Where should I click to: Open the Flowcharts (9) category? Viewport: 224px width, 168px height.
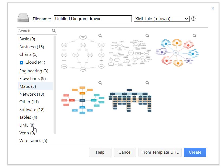point(32,79)
